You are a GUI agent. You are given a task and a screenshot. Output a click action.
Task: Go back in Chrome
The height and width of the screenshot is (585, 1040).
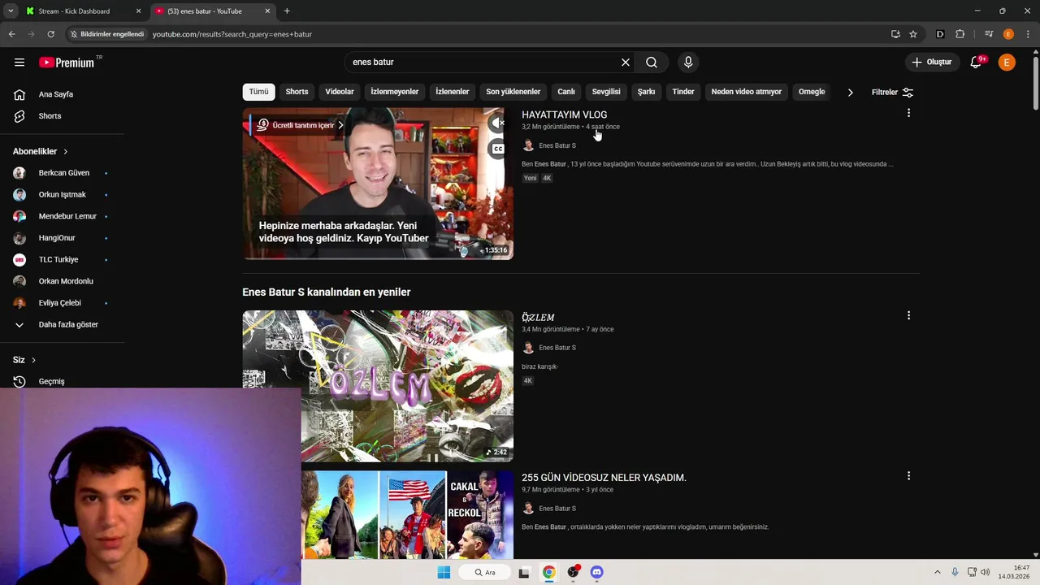11,34
